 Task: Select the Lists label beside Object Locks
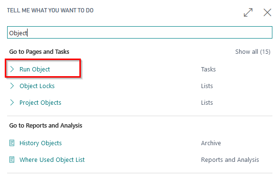point(207,86)
